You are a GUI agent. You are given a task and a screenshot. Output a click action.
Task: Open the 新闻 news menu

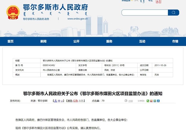tap(43, 41)
